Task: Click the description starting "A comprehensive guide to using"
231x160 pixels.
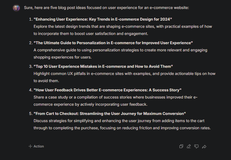Action: (x=120, y=54)
